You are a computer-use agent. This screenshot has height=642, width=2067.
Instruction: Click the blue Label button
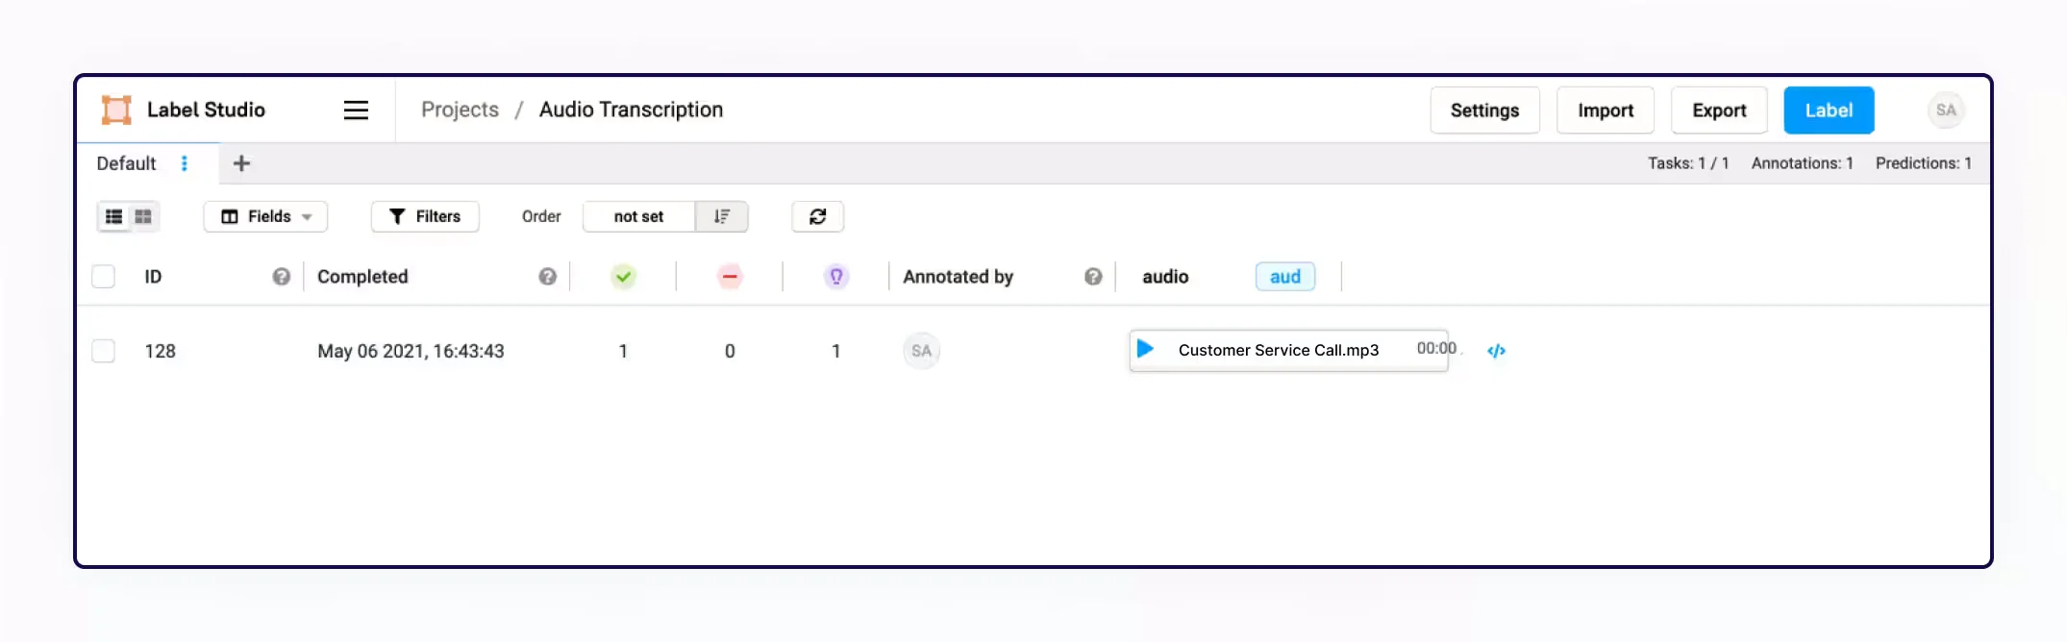pos(1829,111)
